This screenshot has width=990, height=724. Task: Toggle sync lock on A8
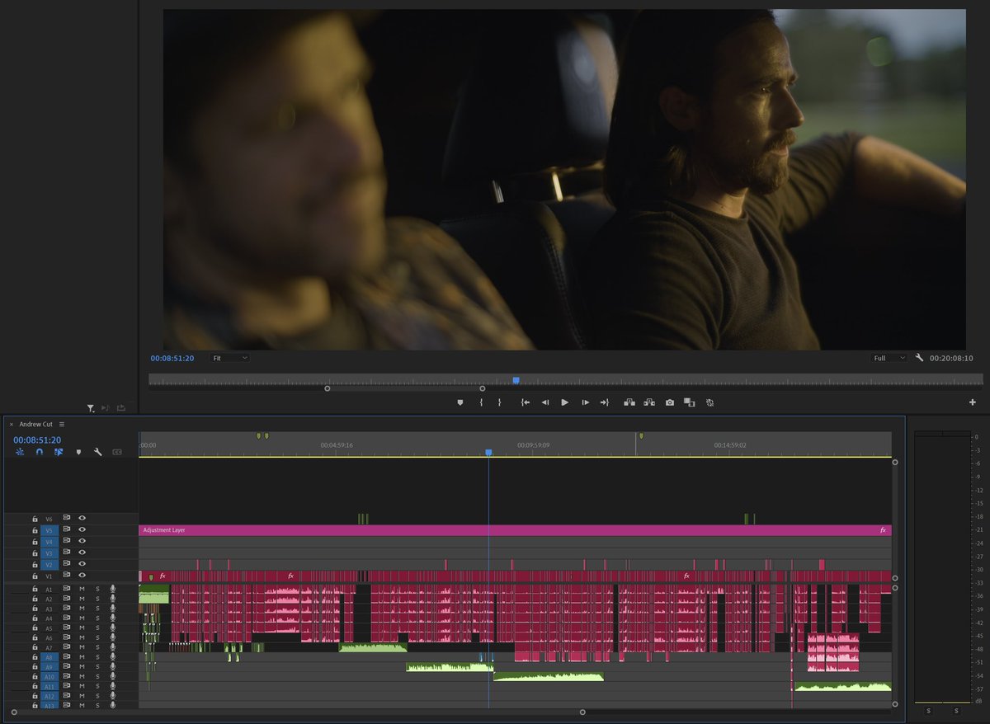(x=67, y=657)
